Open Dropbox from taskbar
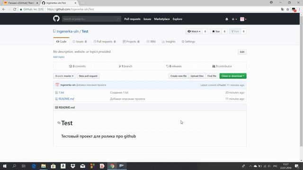303x170 pixels. coord(73,166)
